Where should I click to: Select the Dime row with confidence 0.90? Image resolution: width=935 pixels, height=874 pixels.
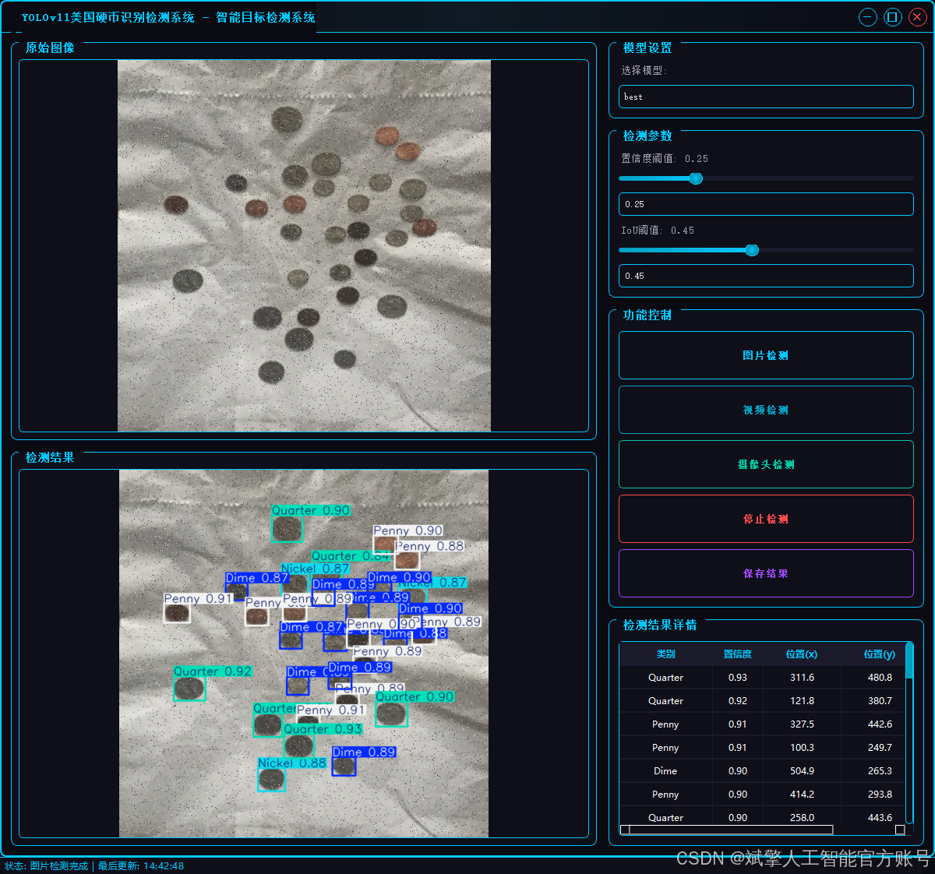click(763, 771)
